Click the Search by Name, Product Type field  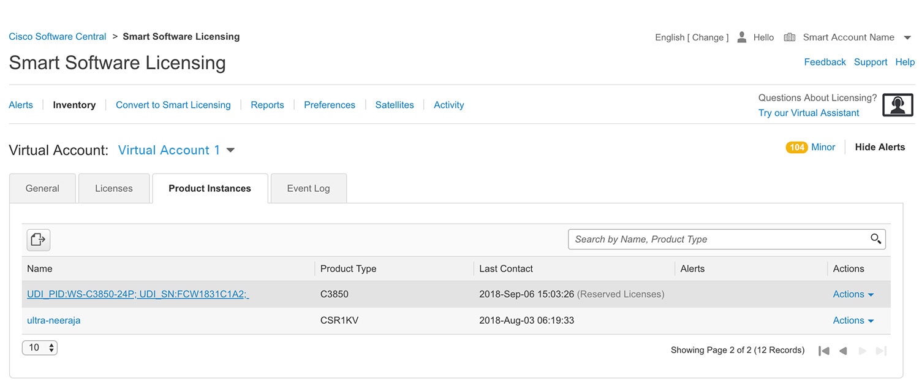[727, 239]
